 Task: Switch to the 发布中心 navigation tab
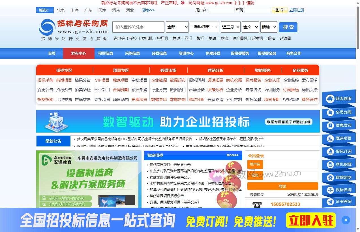[79, 53]
